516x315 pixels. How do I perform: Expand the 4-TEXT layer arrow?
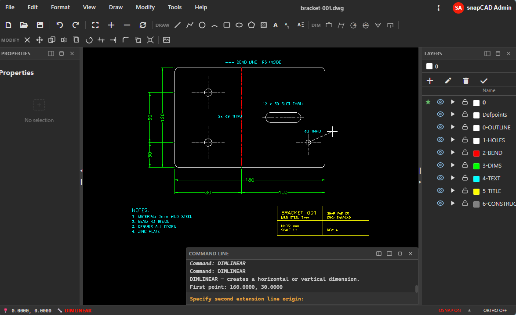pyautogui.click(x=453, y=178)
